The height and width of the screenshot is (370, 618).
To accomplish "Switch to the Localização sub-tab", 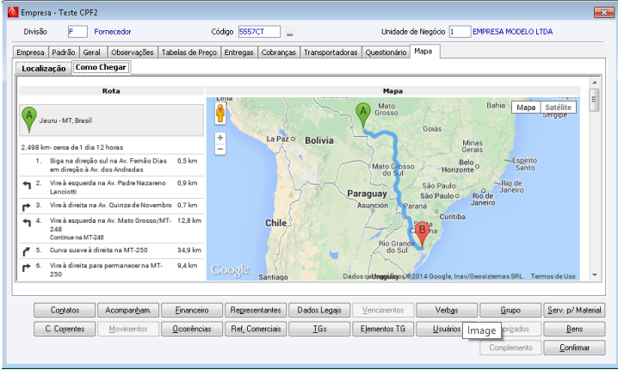I will [x=44, y=67].
